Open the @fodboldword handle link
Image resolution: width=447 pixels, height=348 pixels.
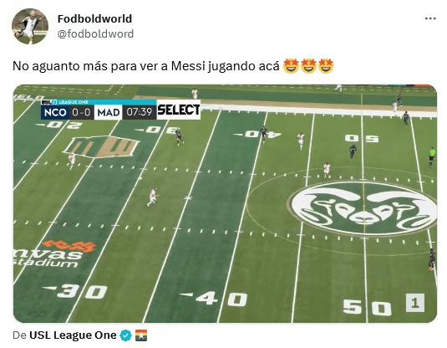(95, 34)
